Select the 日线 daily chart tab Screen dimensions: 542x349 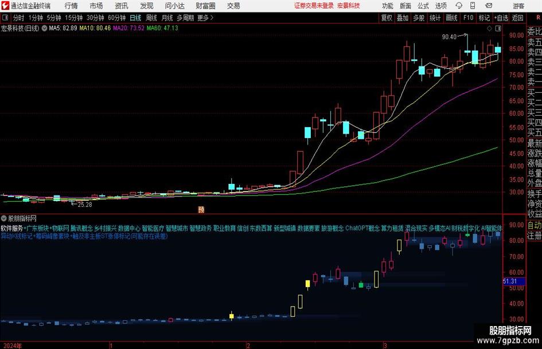pos(135,18)
